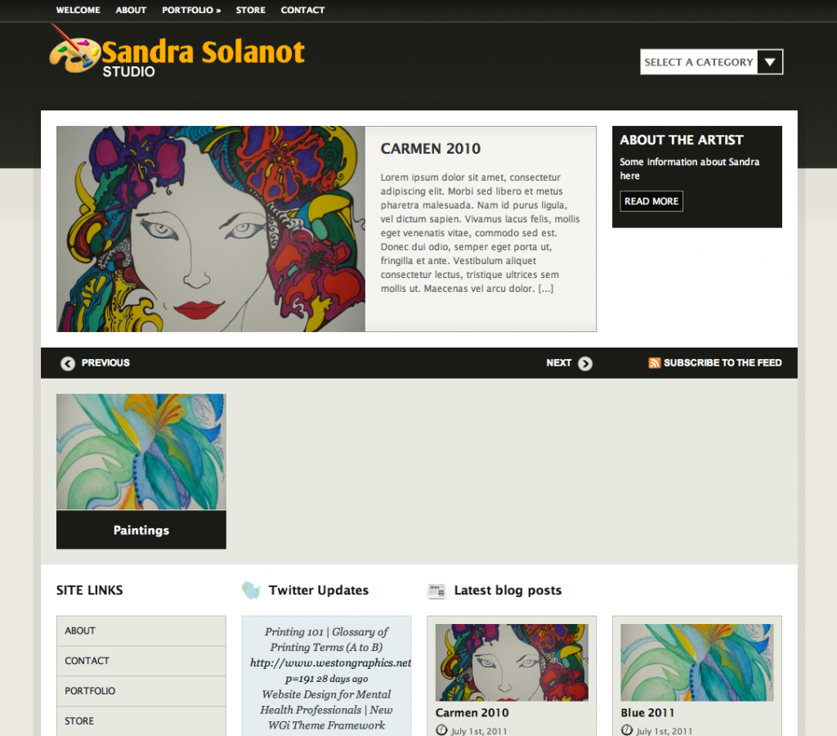Click the Previous arrow circle icon
Screen dimensions: 837x736
(x=68, y=363)
